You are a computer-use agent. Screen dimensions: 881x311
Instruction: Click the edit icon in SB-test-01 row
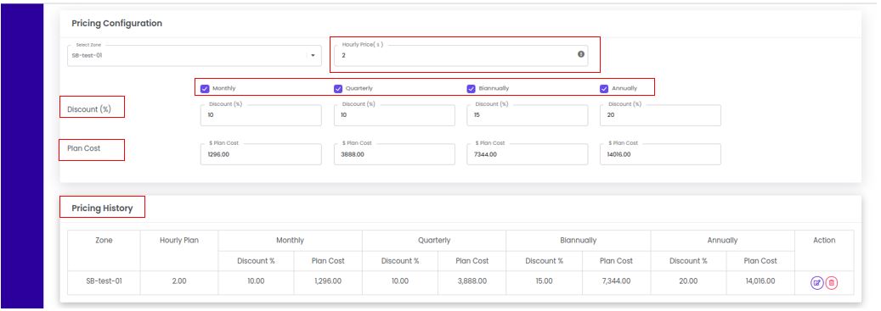(x=816, y=283)
